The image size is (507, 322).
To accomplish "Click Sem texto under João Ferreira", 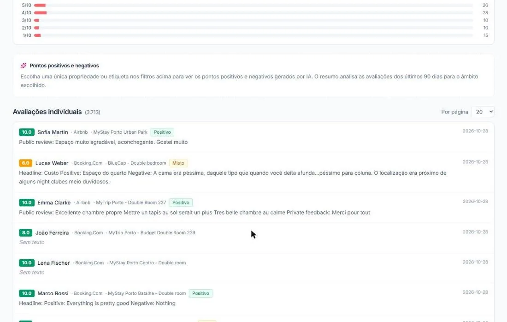I will pos(32,242).
